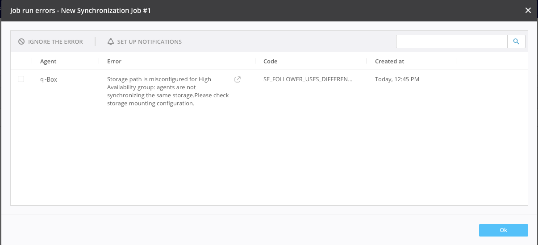The height and width of the screenshot is (245, 538).
Task: Sort by the Code column header
Action: point(270,61)
